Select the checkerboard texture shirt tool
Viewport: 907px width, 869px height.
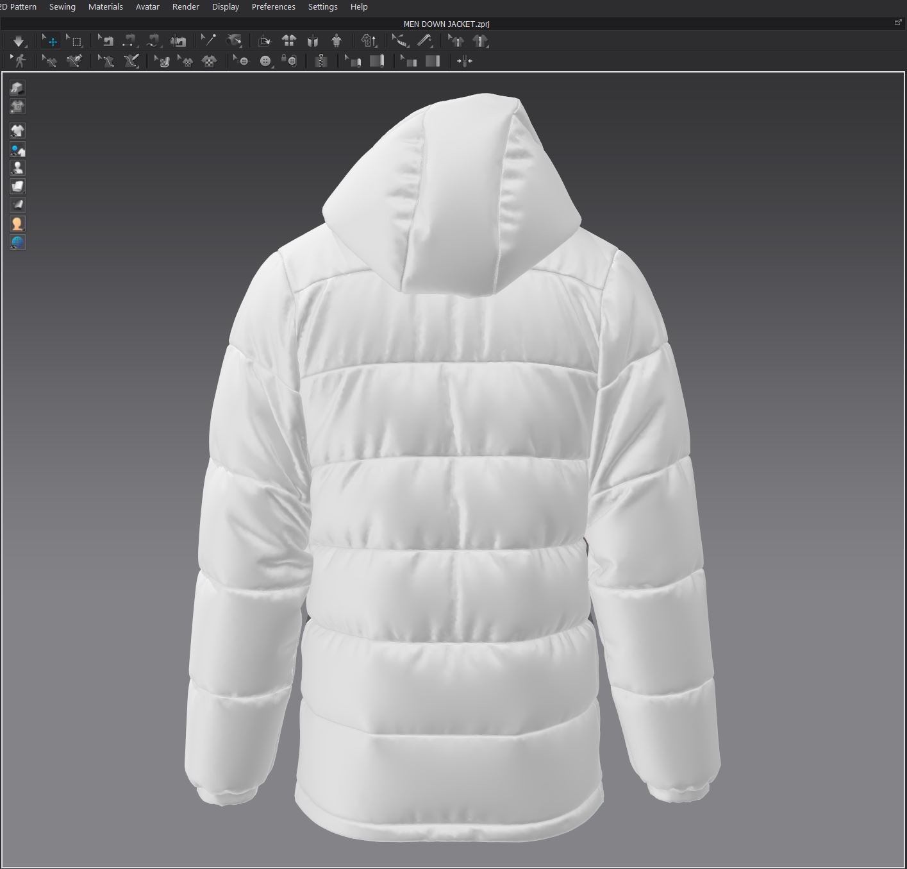tap(210, 61)
